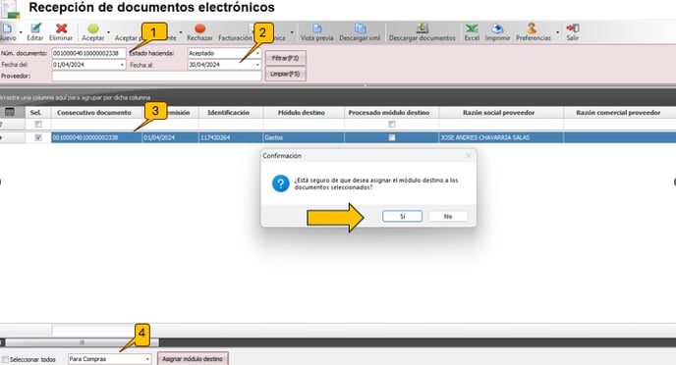Viewport: 676px width, 365px height.
Task: Open Vista previa from toolbar
Action: (316, 28)
